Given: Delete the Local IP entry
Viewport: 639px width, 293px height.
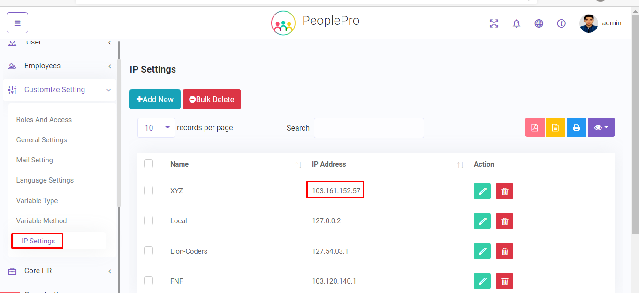Looking at the screenshot, I should tap(504, 221).
